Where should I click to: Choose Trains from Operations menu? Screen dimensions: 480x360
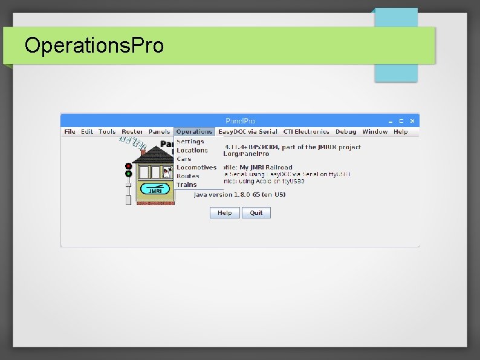click(x=186, y=185)
